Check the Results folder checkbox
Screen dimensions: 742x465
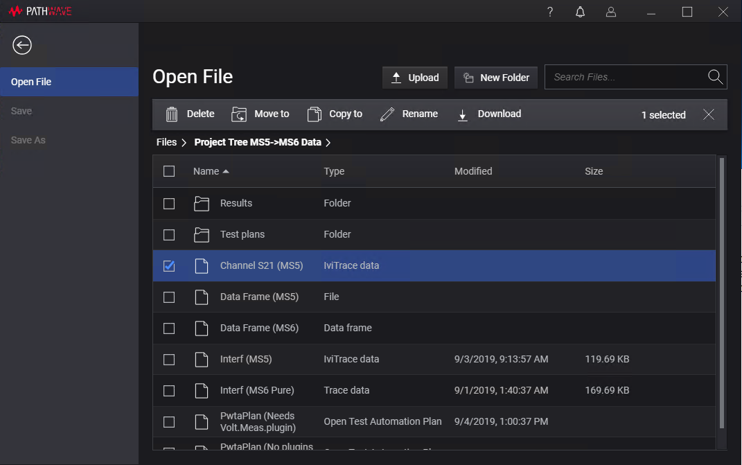[169, 204]
